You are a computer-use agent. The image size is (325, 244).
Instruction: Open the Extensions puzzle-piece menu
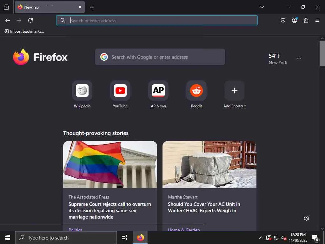coord(306,20)
